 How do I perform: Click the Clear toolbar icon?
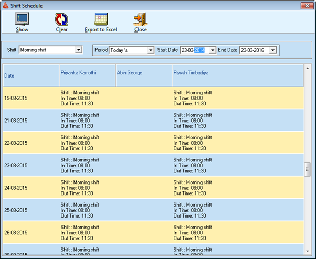pos(61,19)
